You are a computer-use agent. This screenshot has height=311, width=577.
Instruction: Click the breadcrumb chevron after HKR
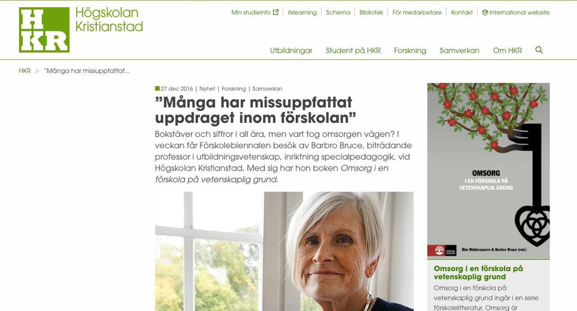click(37, 70)
